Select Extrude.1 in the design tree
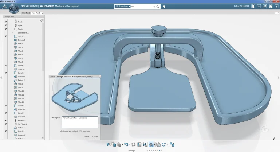Viewport: 280px width, 152px height. click(21, 40)
